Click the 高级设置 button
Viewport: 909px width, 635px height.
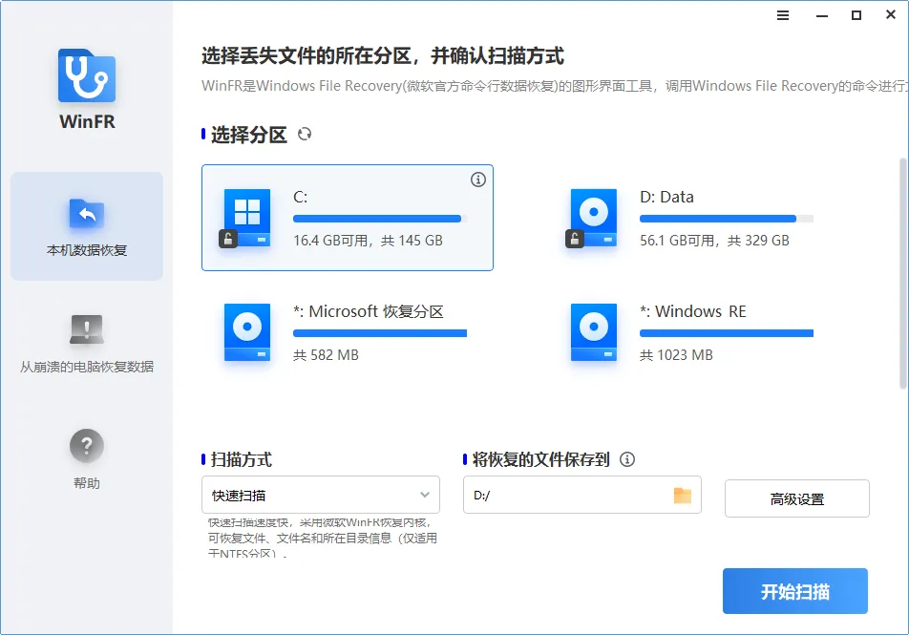coord(796,498)
